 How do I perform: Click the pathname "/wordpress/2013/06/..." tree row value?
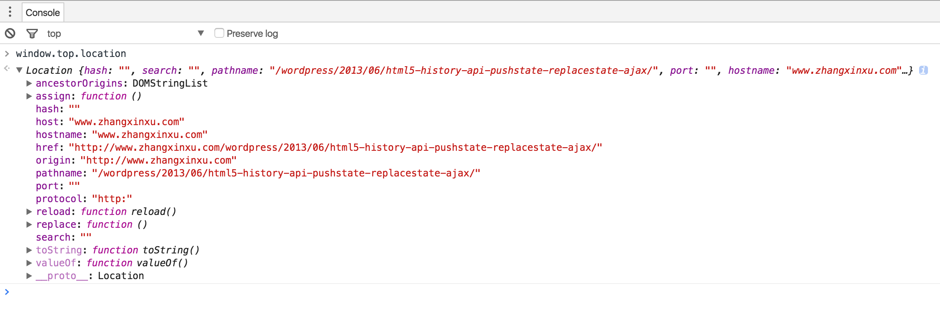tap(286, 173)
